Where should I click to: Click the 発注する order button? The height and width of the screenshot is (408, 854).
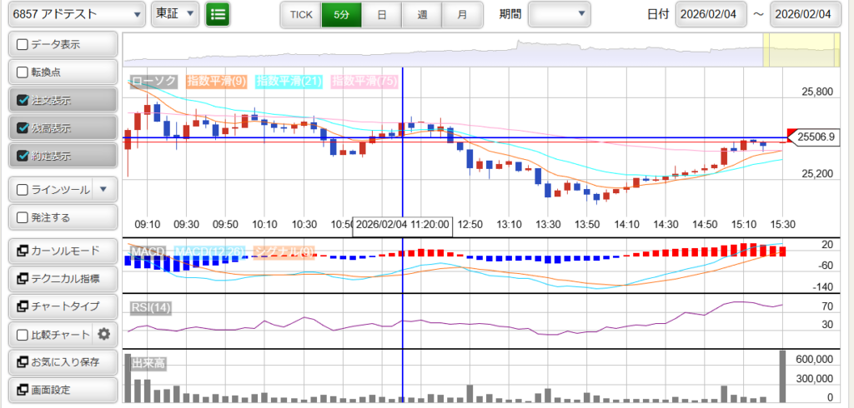click(x=62, y=217)
